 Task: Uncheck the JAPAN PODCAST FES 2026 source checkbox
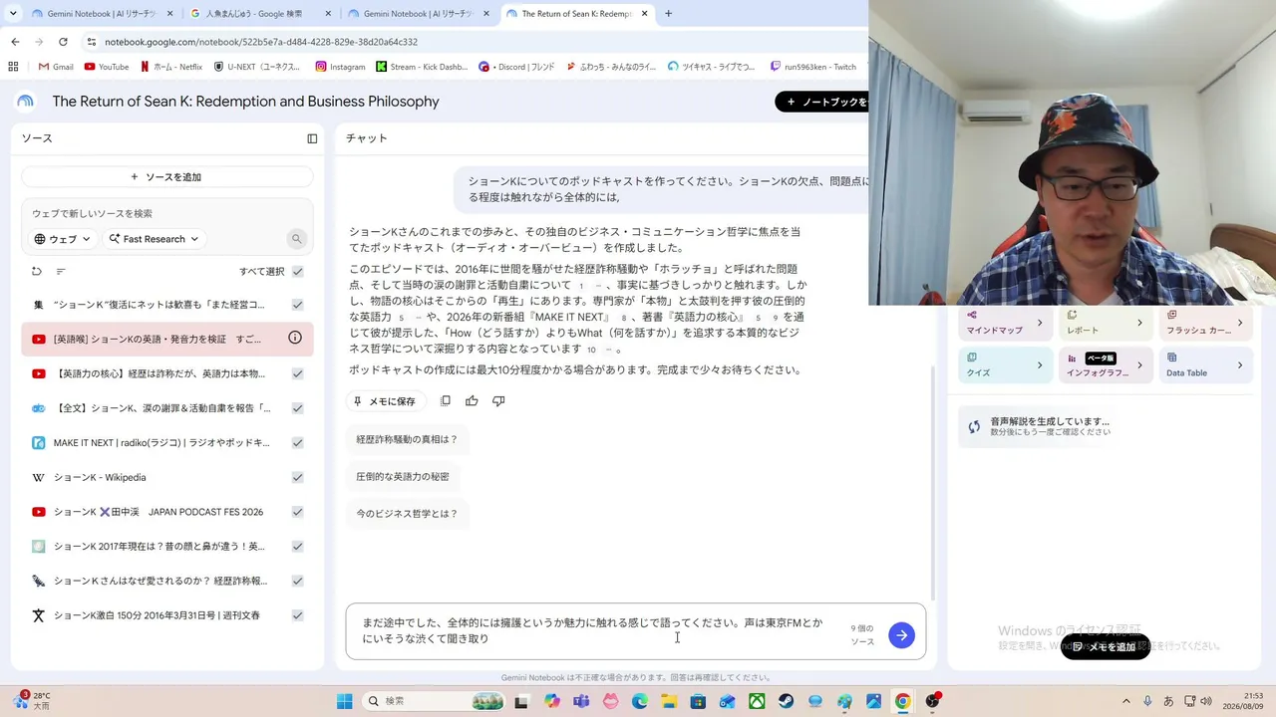coord(297,512)
